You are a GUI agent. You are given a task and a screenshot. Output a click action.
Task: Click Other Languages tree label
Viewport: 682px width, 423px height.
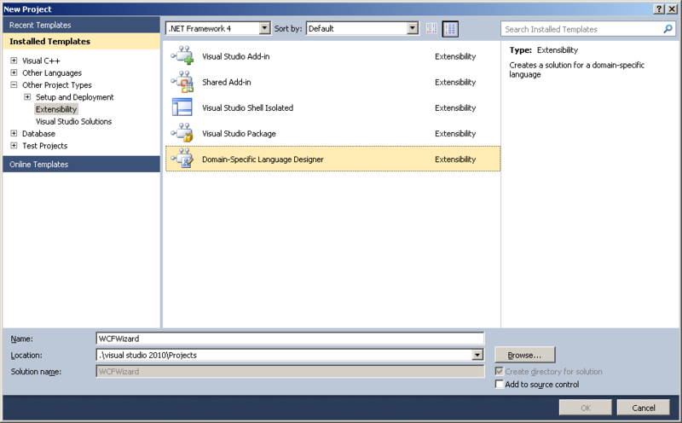click(x=52, y=72)
